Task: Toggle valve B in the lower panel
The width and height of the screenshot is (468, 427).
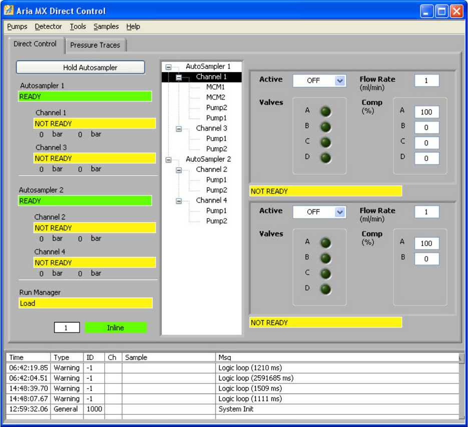Action: [x=325, y=258]
